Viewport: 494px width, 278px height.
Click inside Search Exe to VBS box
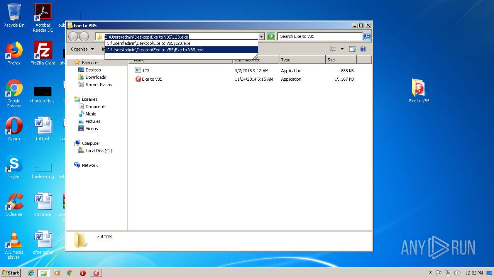point(320,36)
